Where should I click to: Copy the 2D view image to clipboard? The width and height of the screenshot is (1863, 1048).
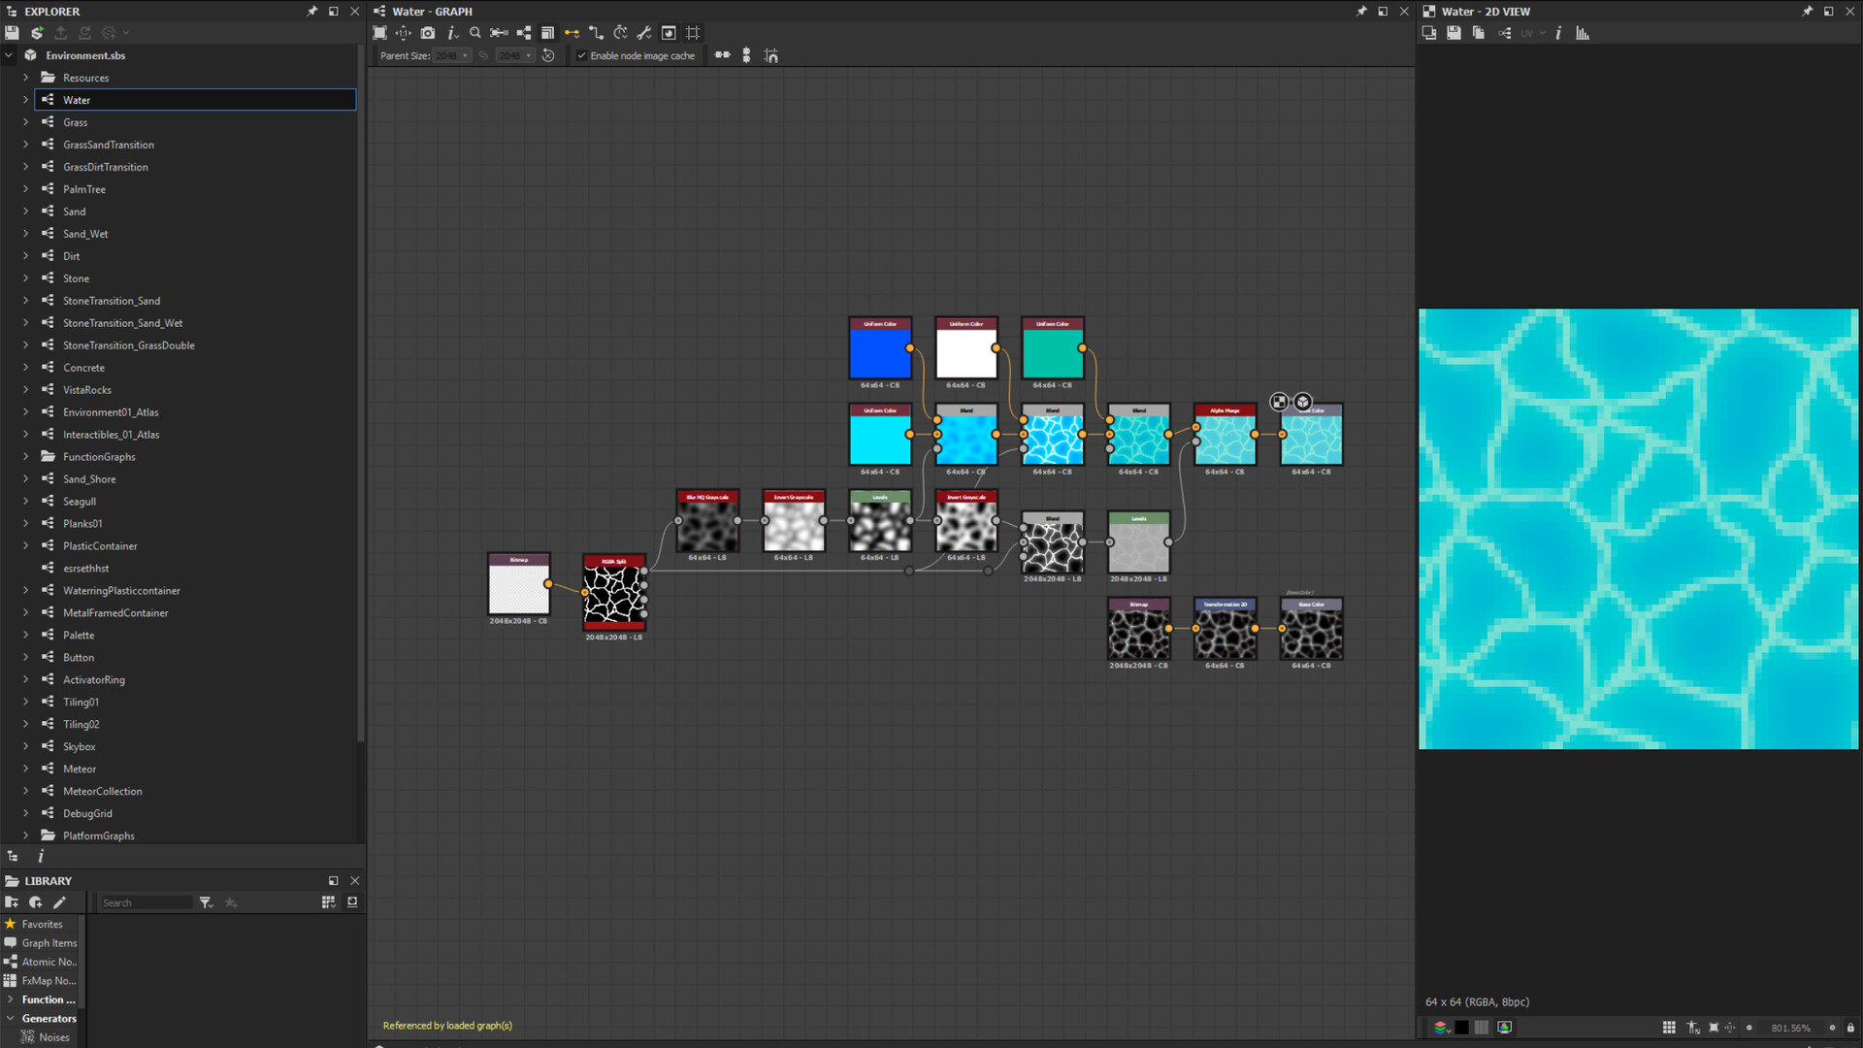coord(1479,33)
